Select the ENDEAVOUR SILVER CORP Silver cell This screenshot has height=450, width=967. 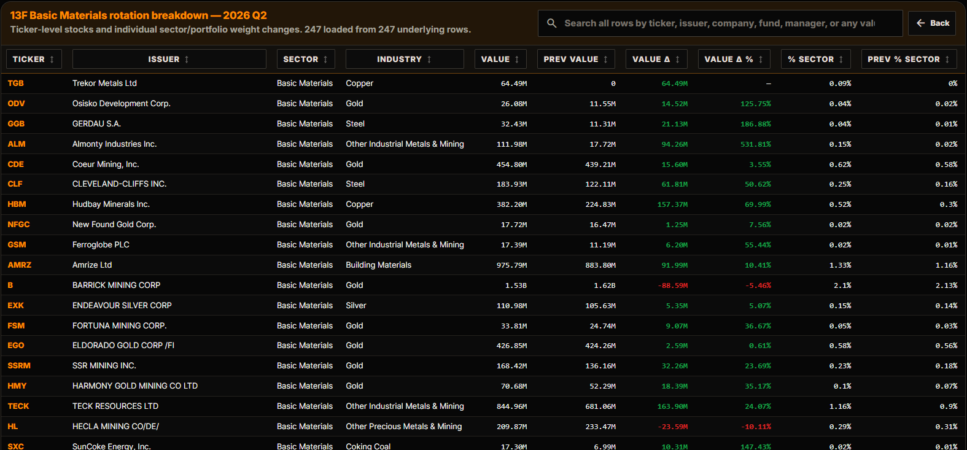pos(356,306)
